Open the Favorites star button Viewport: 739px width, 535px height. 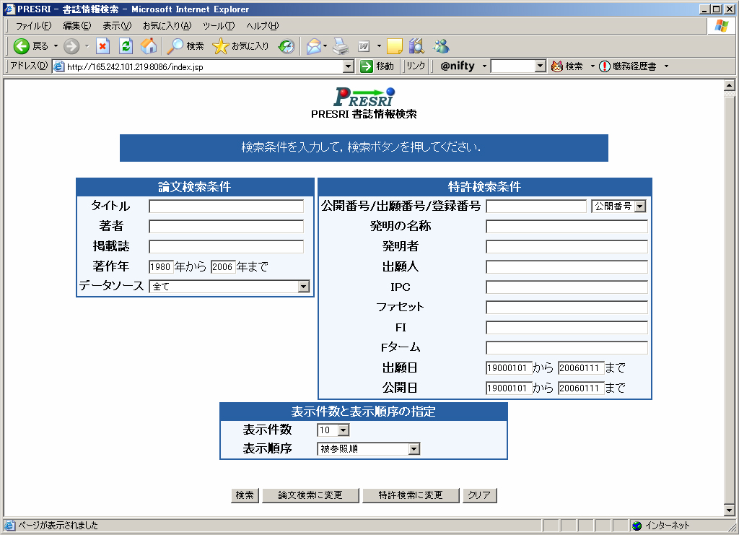242,46
